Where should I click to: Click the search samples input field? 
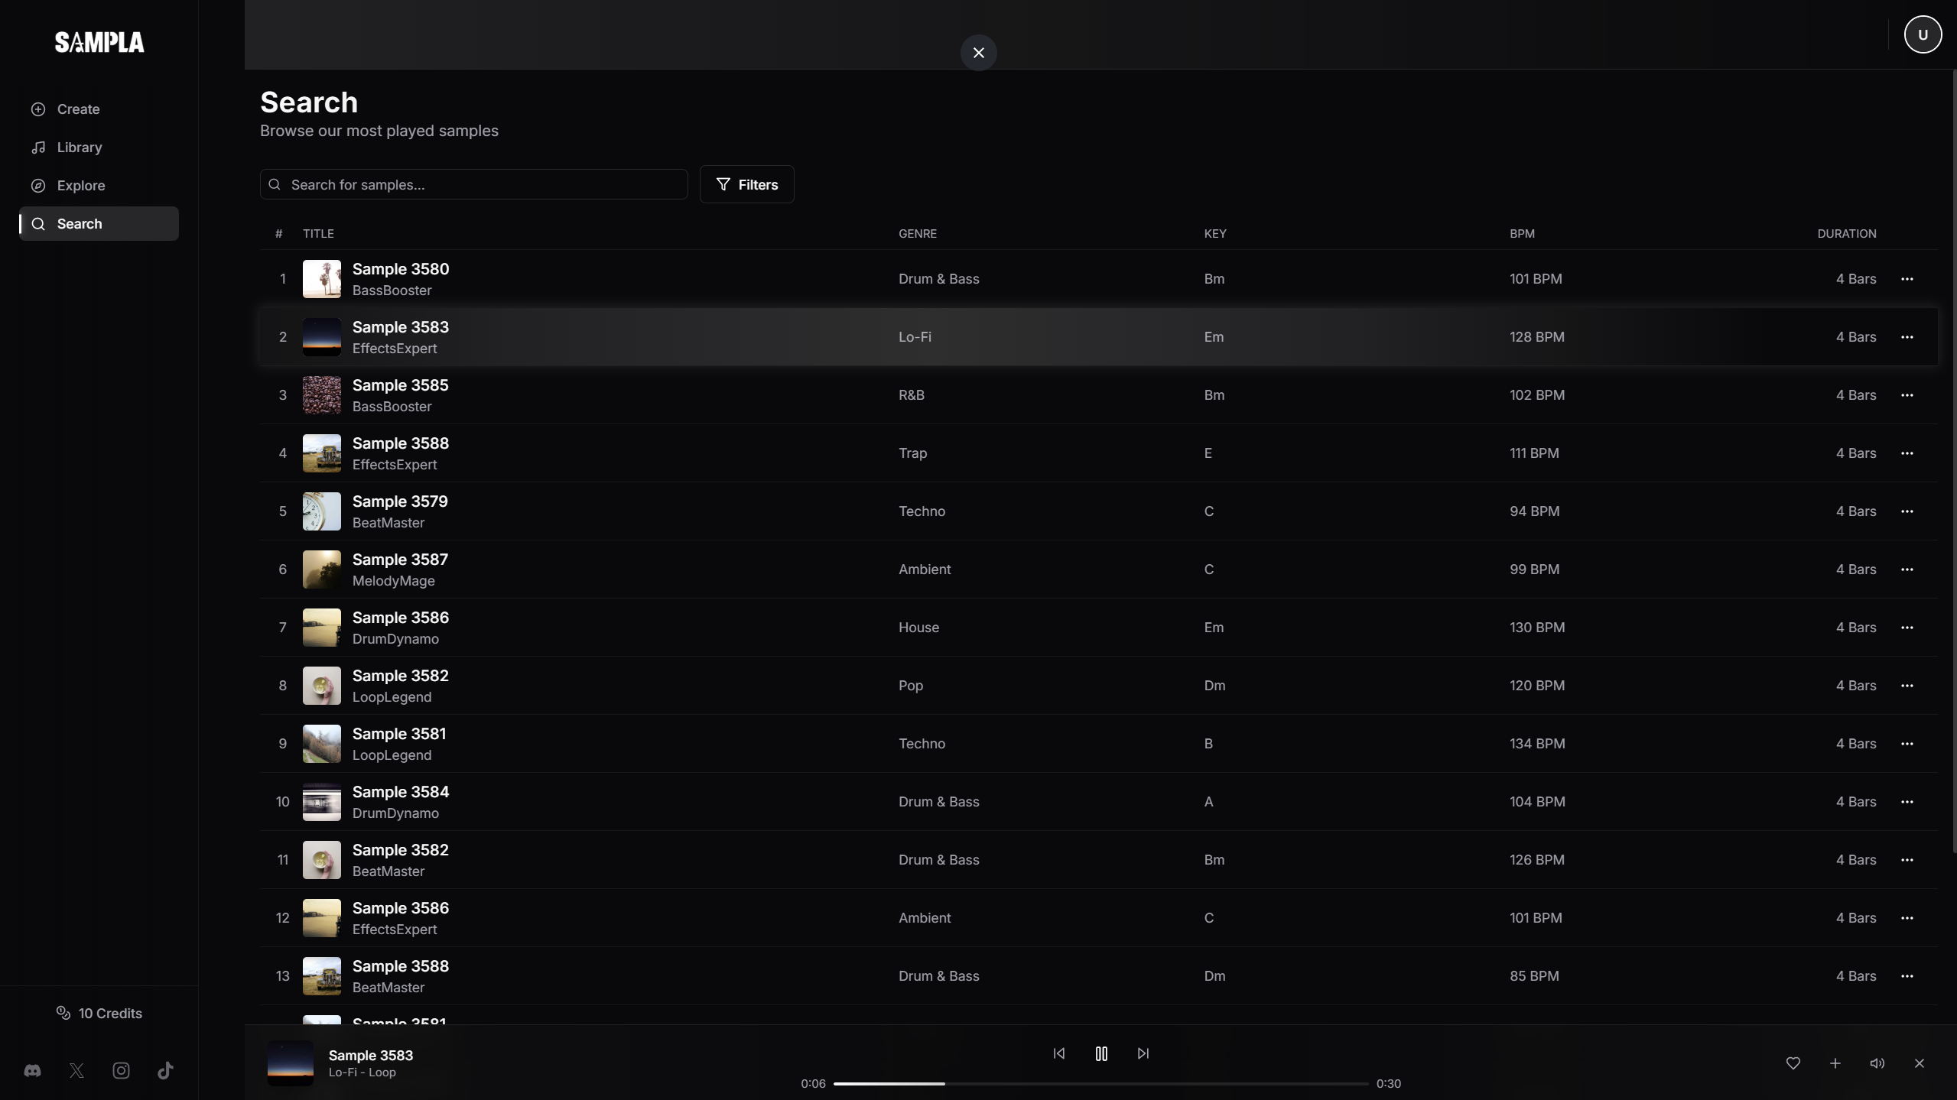(473, 183)
